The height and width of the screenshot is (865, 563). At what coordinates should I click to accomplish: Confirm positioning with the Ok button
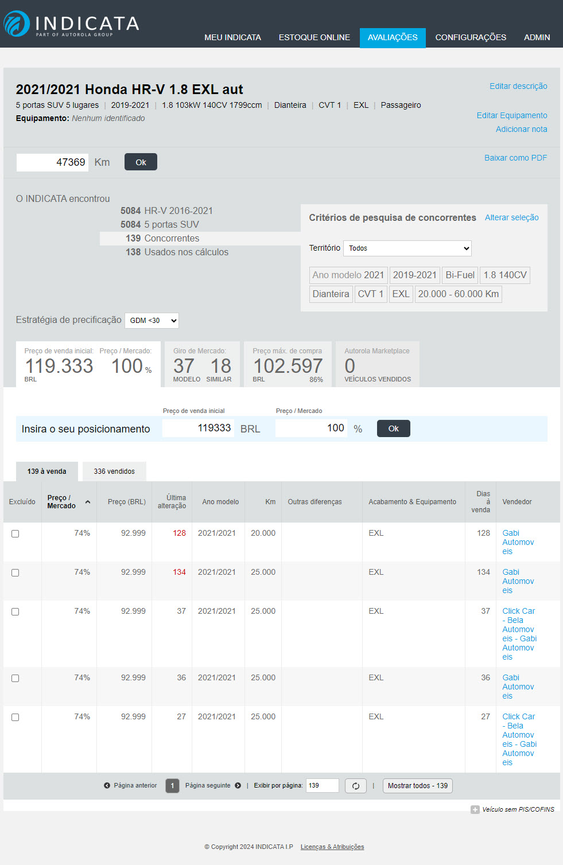(x=393, y=428)
